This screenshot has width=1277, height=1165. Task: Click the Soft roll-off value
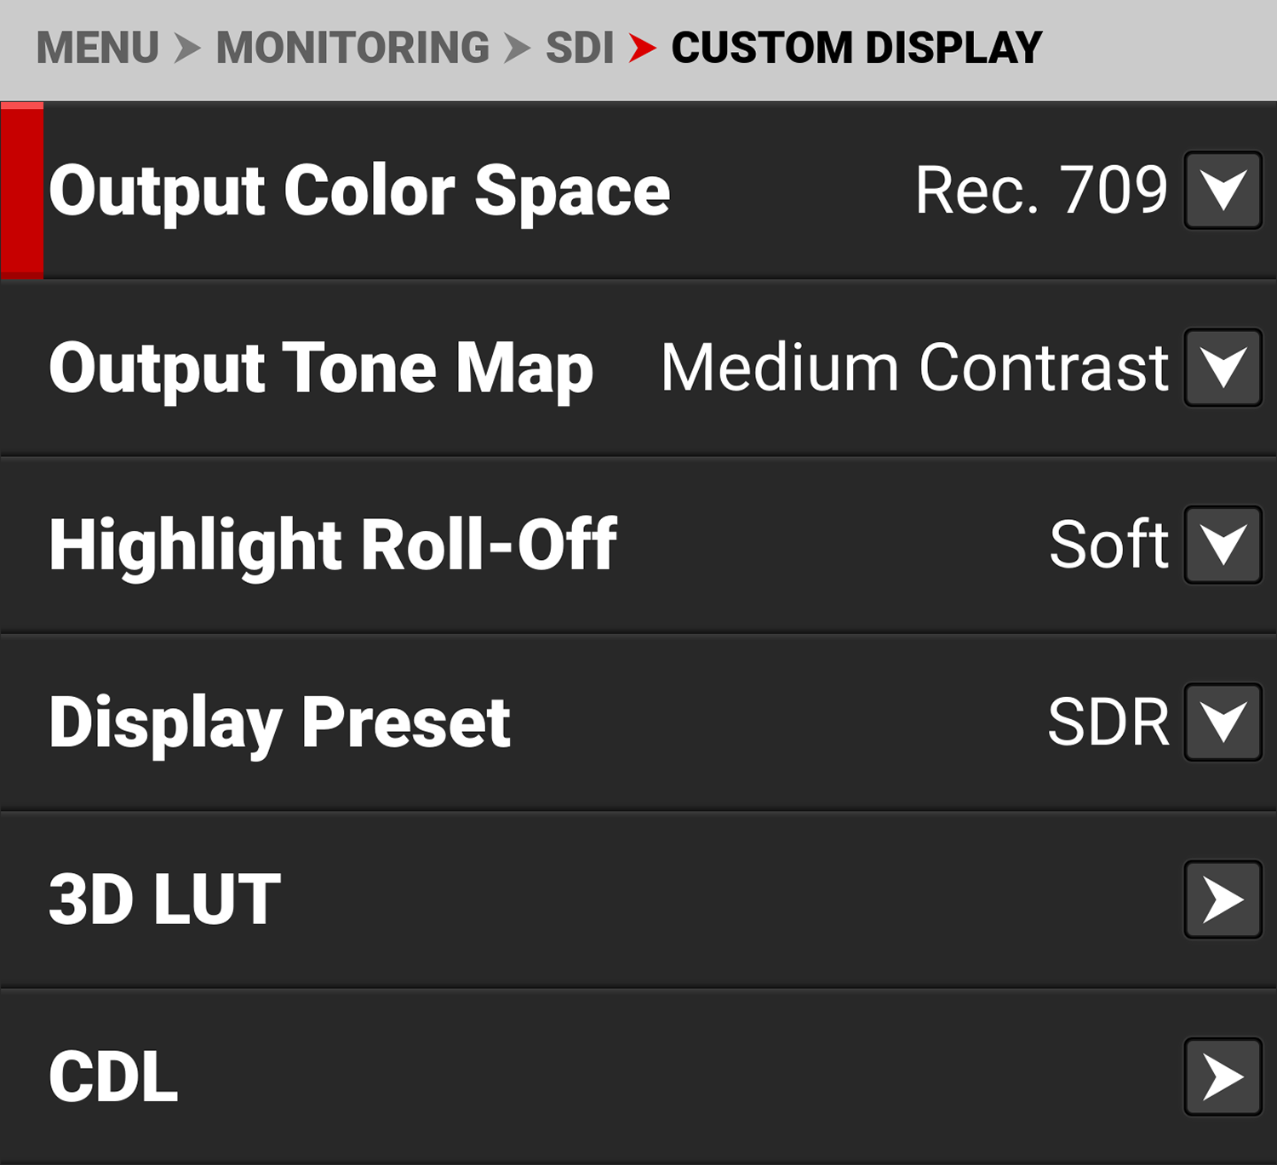coord(1108,545)
